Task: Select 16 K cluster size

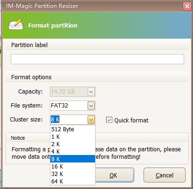Action: pos(73,166)
